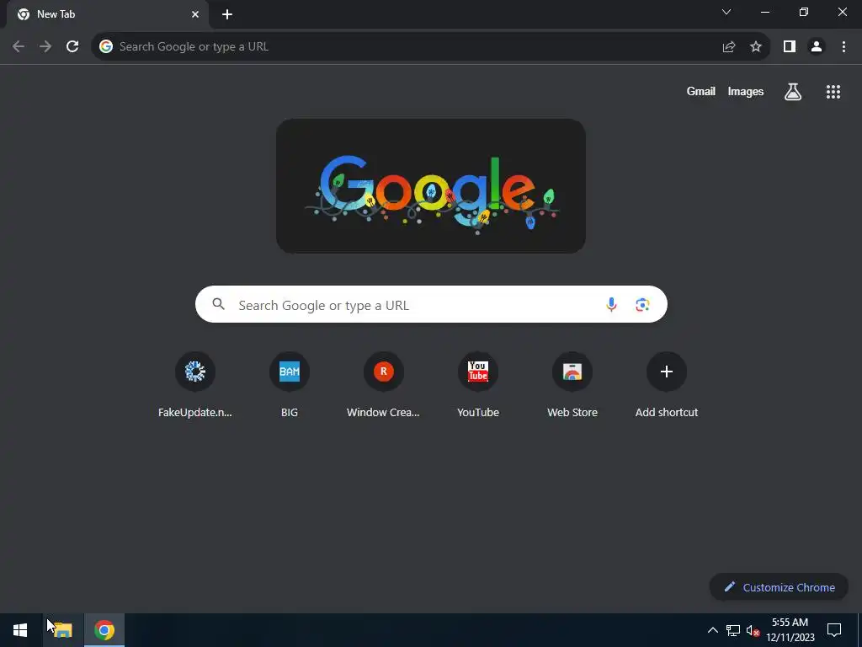Open the Windows Start menu
862x647 pixels.
(20, 630)
